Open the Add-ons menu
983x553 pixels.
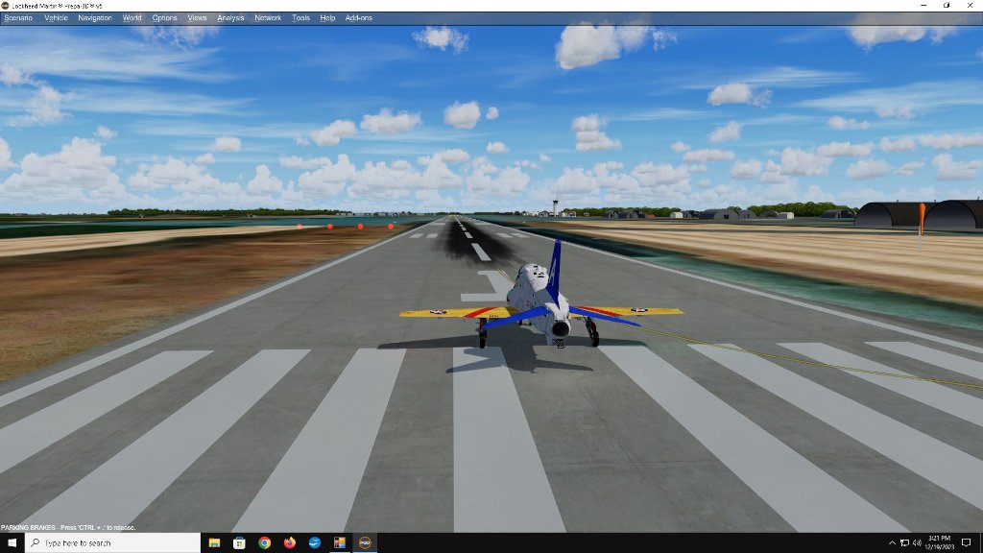[x=359, y=17]
